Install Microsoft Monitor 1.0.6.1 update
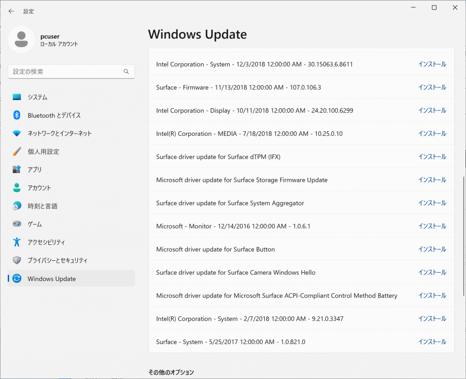 [x=432, y=226]
